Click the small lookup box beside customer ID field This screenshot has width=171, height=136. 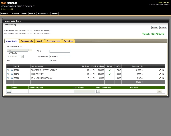click(x=30, y=50)
